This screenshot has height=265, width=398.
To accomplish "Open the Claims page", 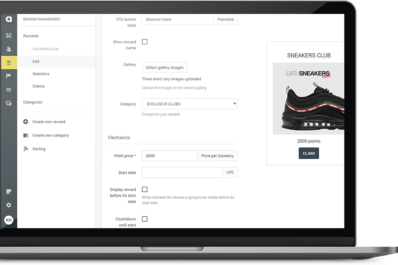I will [38, 86].
